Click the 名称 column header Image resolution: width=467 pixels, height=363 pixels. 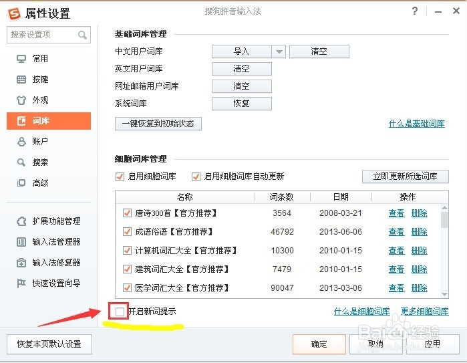pos(184,197)
